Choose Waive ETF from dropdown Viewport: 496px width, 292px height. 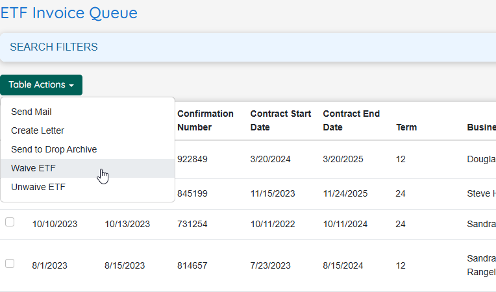(88, 169)
